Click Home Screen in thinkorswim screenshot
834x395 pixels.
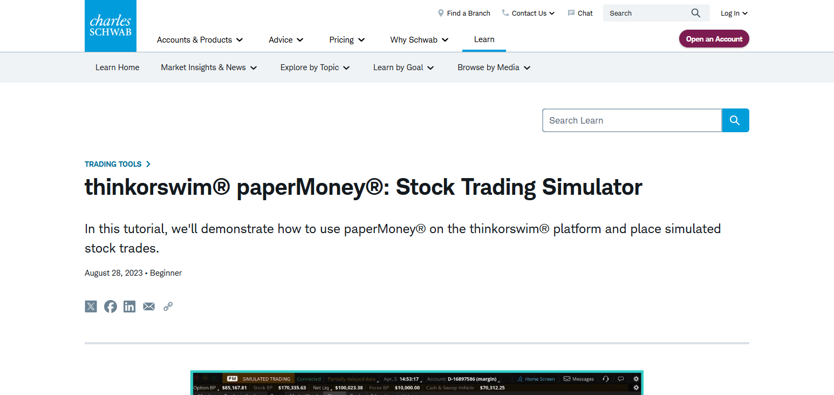click(536, 379)
